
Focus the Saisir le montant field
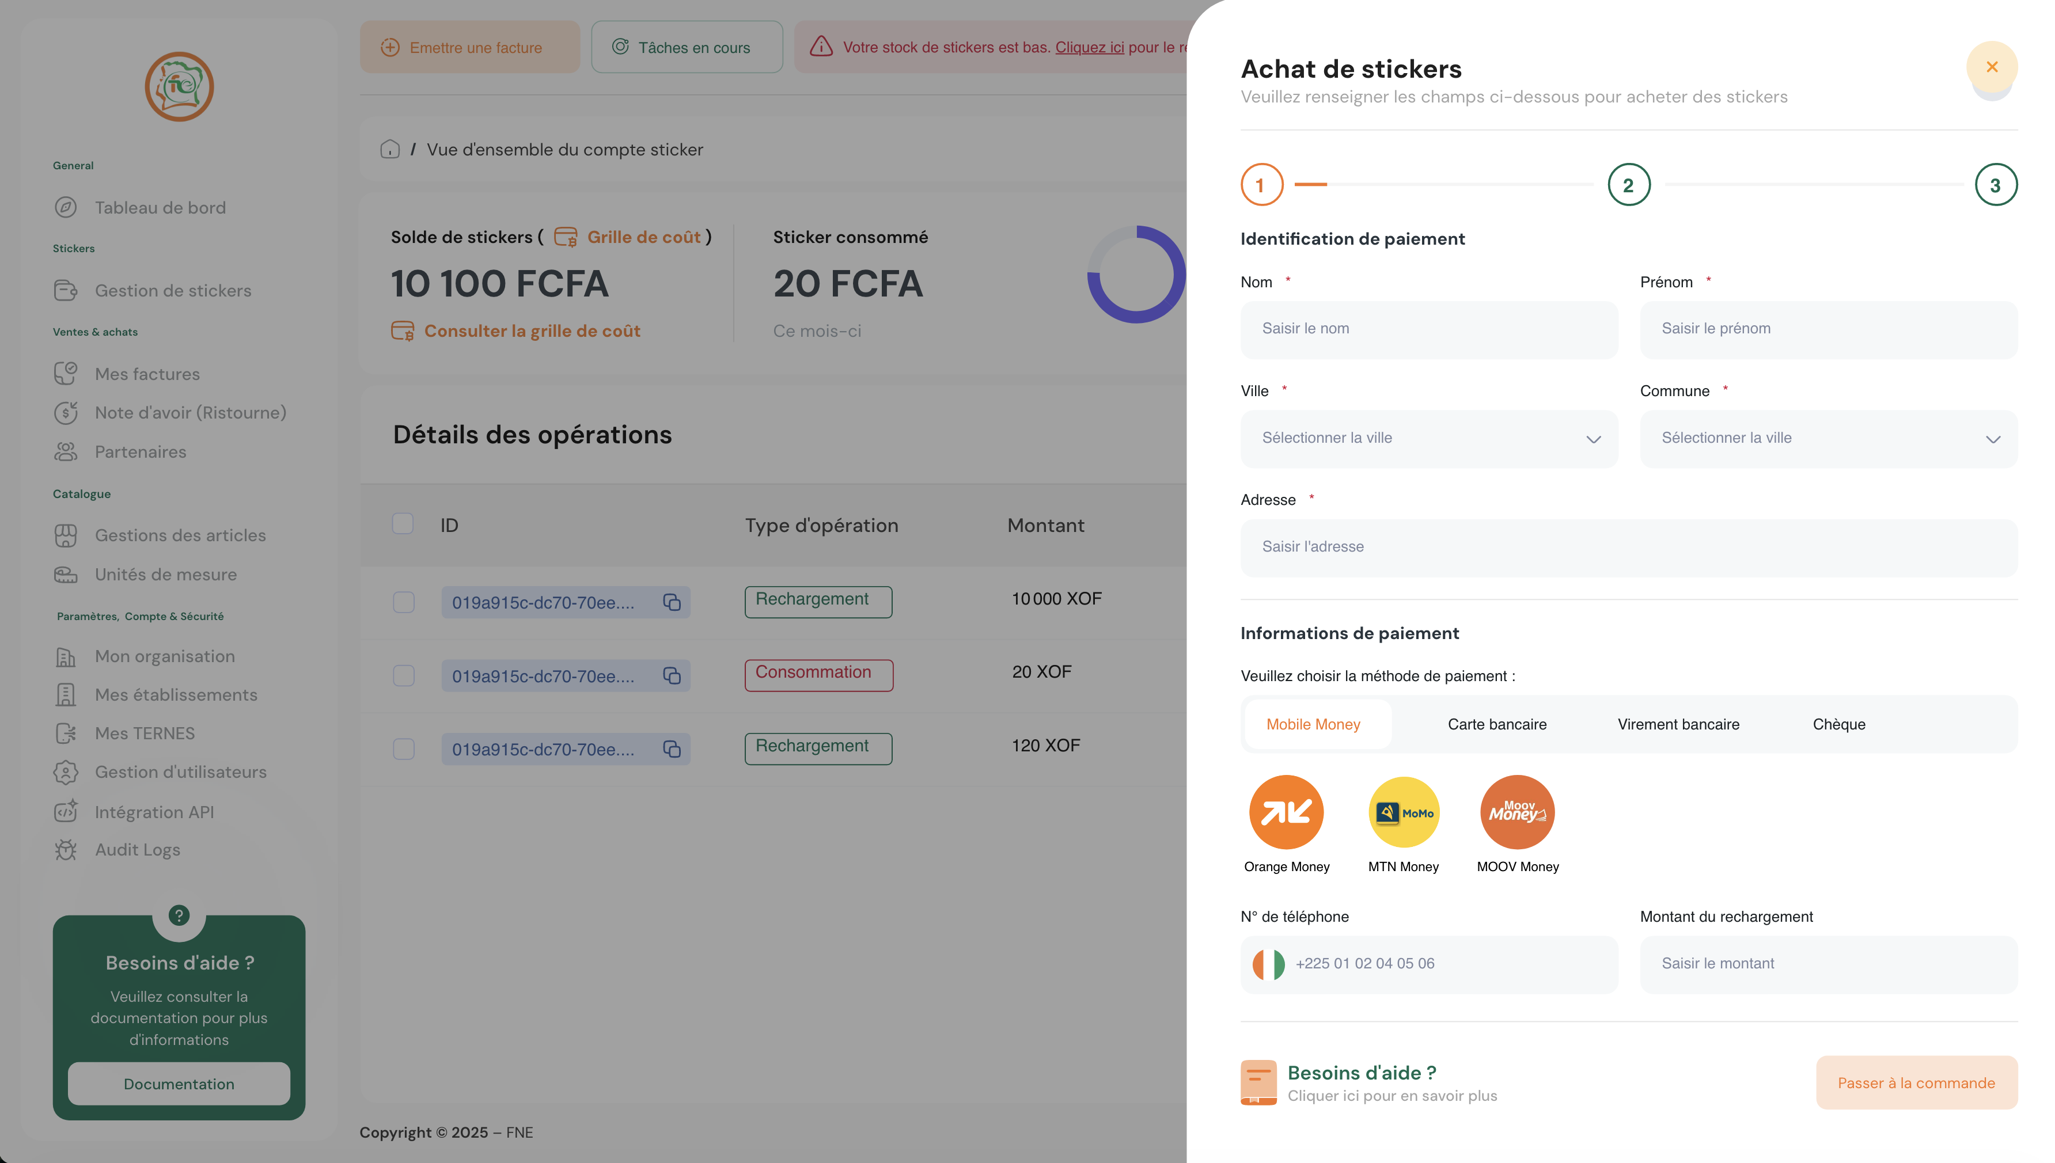1828,964
